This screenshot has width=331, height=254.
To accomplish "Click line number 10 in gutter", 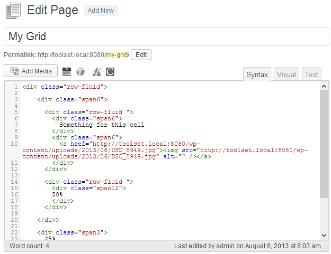I will click(14, 144).
